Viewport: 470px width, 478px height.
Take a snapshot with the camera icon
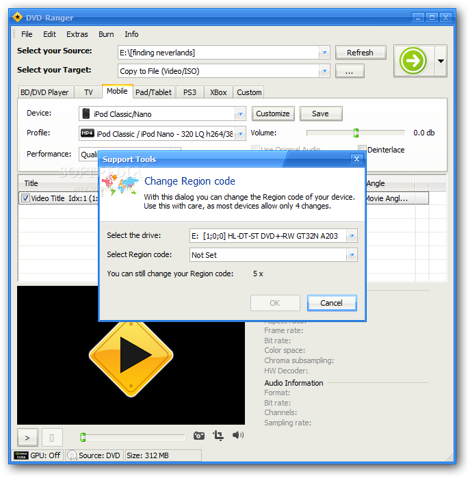tap(199, 436)
